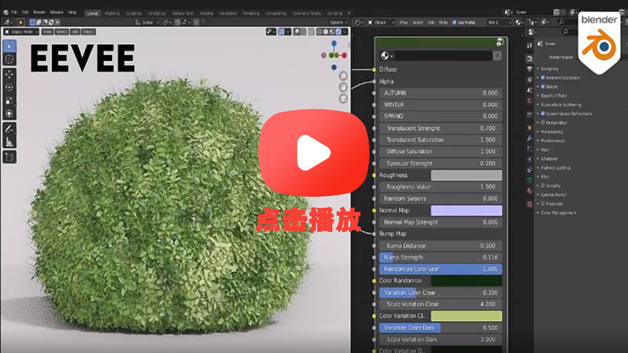The height and width of the screenshot is (353, 628).
Task: Open the Particles properties tab icon
Action: click(x=530, y=149)
